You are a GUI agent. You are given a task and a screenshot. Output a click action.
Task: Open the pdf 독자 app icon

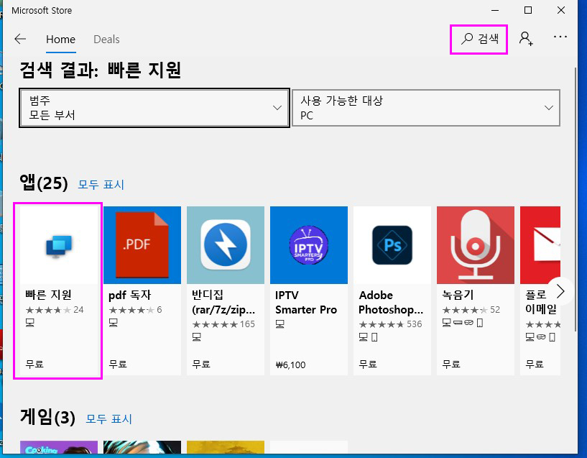click(142, 245)
